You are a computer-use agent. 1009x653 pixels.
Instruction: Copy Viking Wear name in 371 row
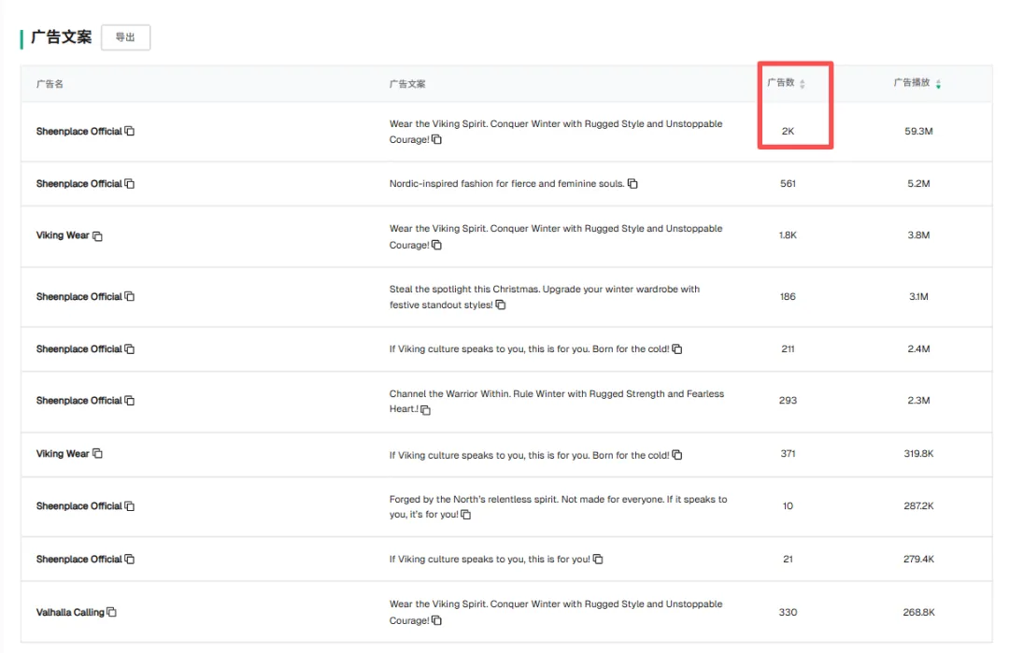pyautogui.click(x=97, y=454)
